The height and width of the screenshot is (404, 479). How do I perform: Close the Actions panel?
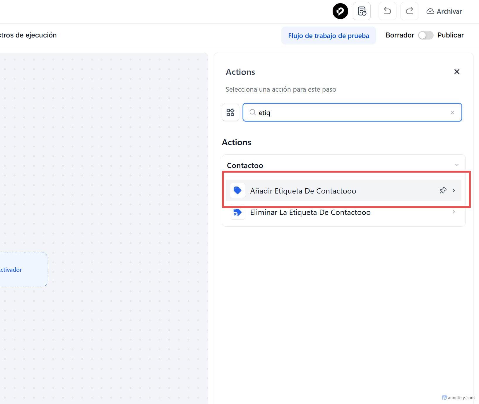(457, 72)
